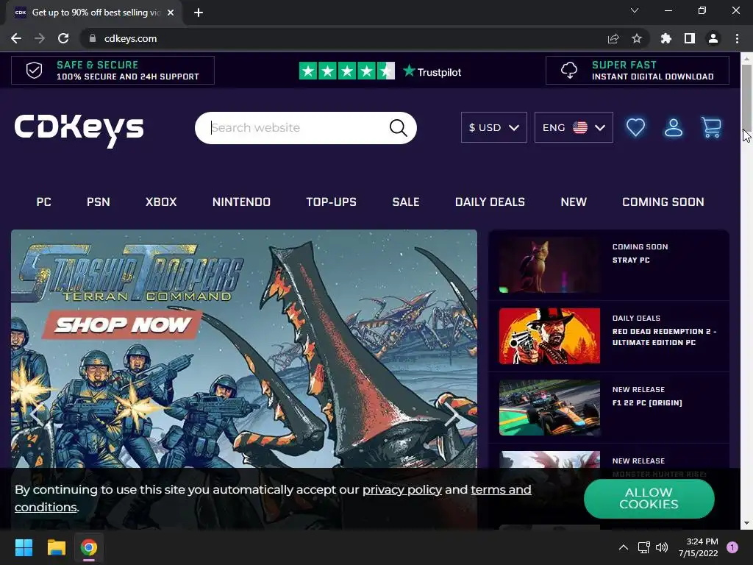Click the browser forward arrow
Screen dimensions: 753x565
tap(40, 38)
